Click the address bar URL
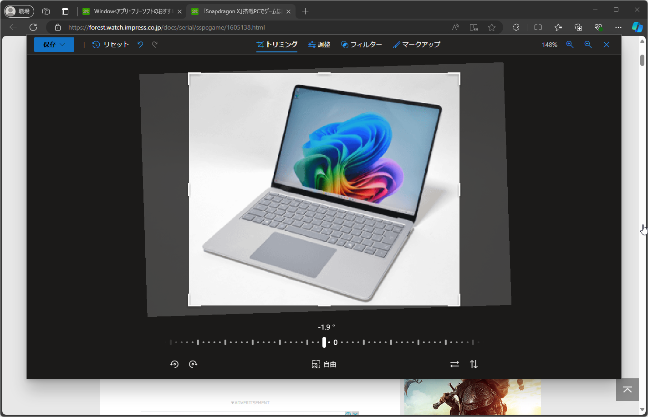 (x=167, y=27)
